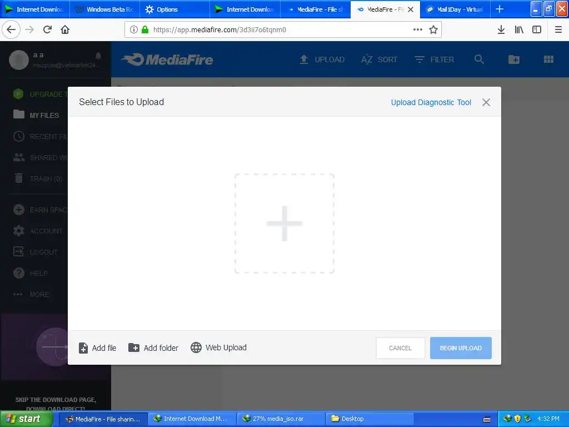This screenshot has width=569, height=427.
Task: Open a new browser tab
Action: coord(500,9)
